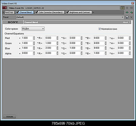Click the Green row A coefficient spinner
The height and width of the screenshot is (126, 136).
click(106, 43)
